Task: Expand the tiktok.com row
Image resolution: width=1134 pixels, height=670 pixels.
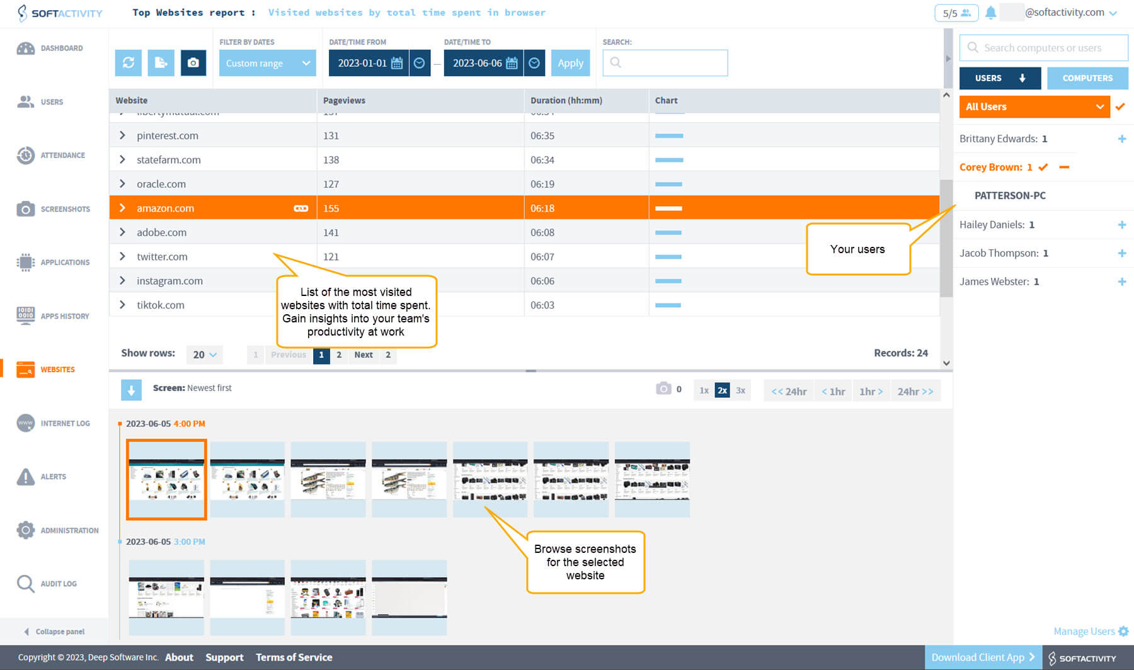Action: pyautogui.click(x=122, y=305)
